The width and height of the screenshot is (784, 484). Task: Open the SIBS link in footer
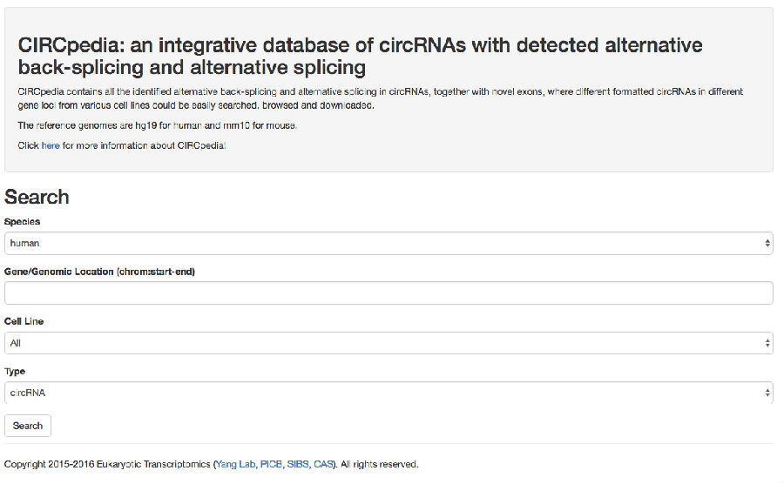tap(298, 464)
